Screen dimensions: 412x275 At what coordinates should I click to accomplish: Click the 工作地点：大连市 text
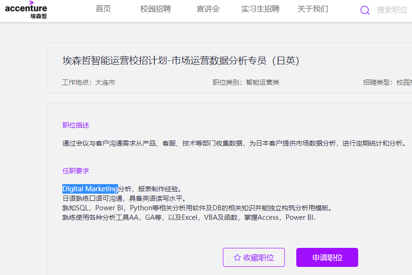(89, 82)
